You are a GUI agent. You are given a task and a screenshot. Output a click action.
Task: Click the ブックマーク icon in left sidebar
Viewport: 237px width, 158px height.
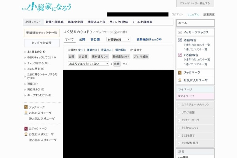click(x=26, y=107)
